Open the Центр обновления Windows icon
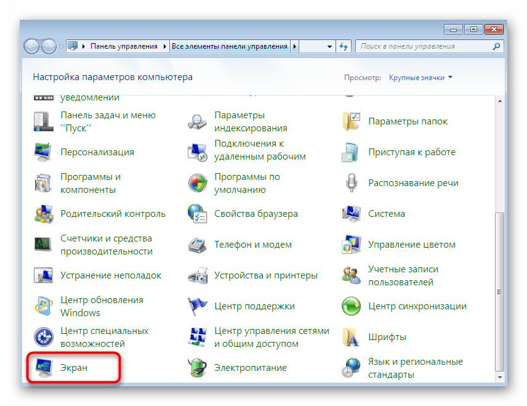 [43, 306]
